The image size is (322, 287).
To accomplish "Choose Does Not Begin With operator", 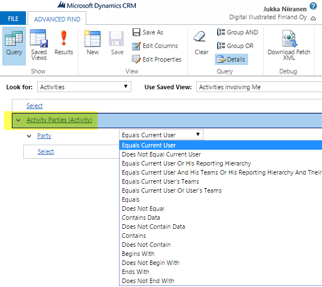I will coord(220,263).
